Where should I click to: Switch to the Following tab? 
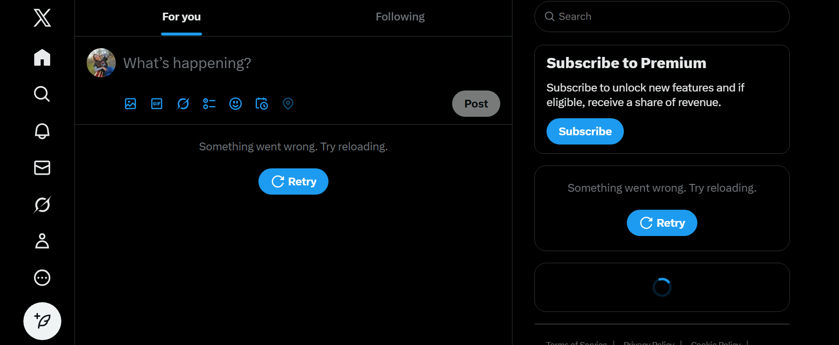click(x=400, y=17)
